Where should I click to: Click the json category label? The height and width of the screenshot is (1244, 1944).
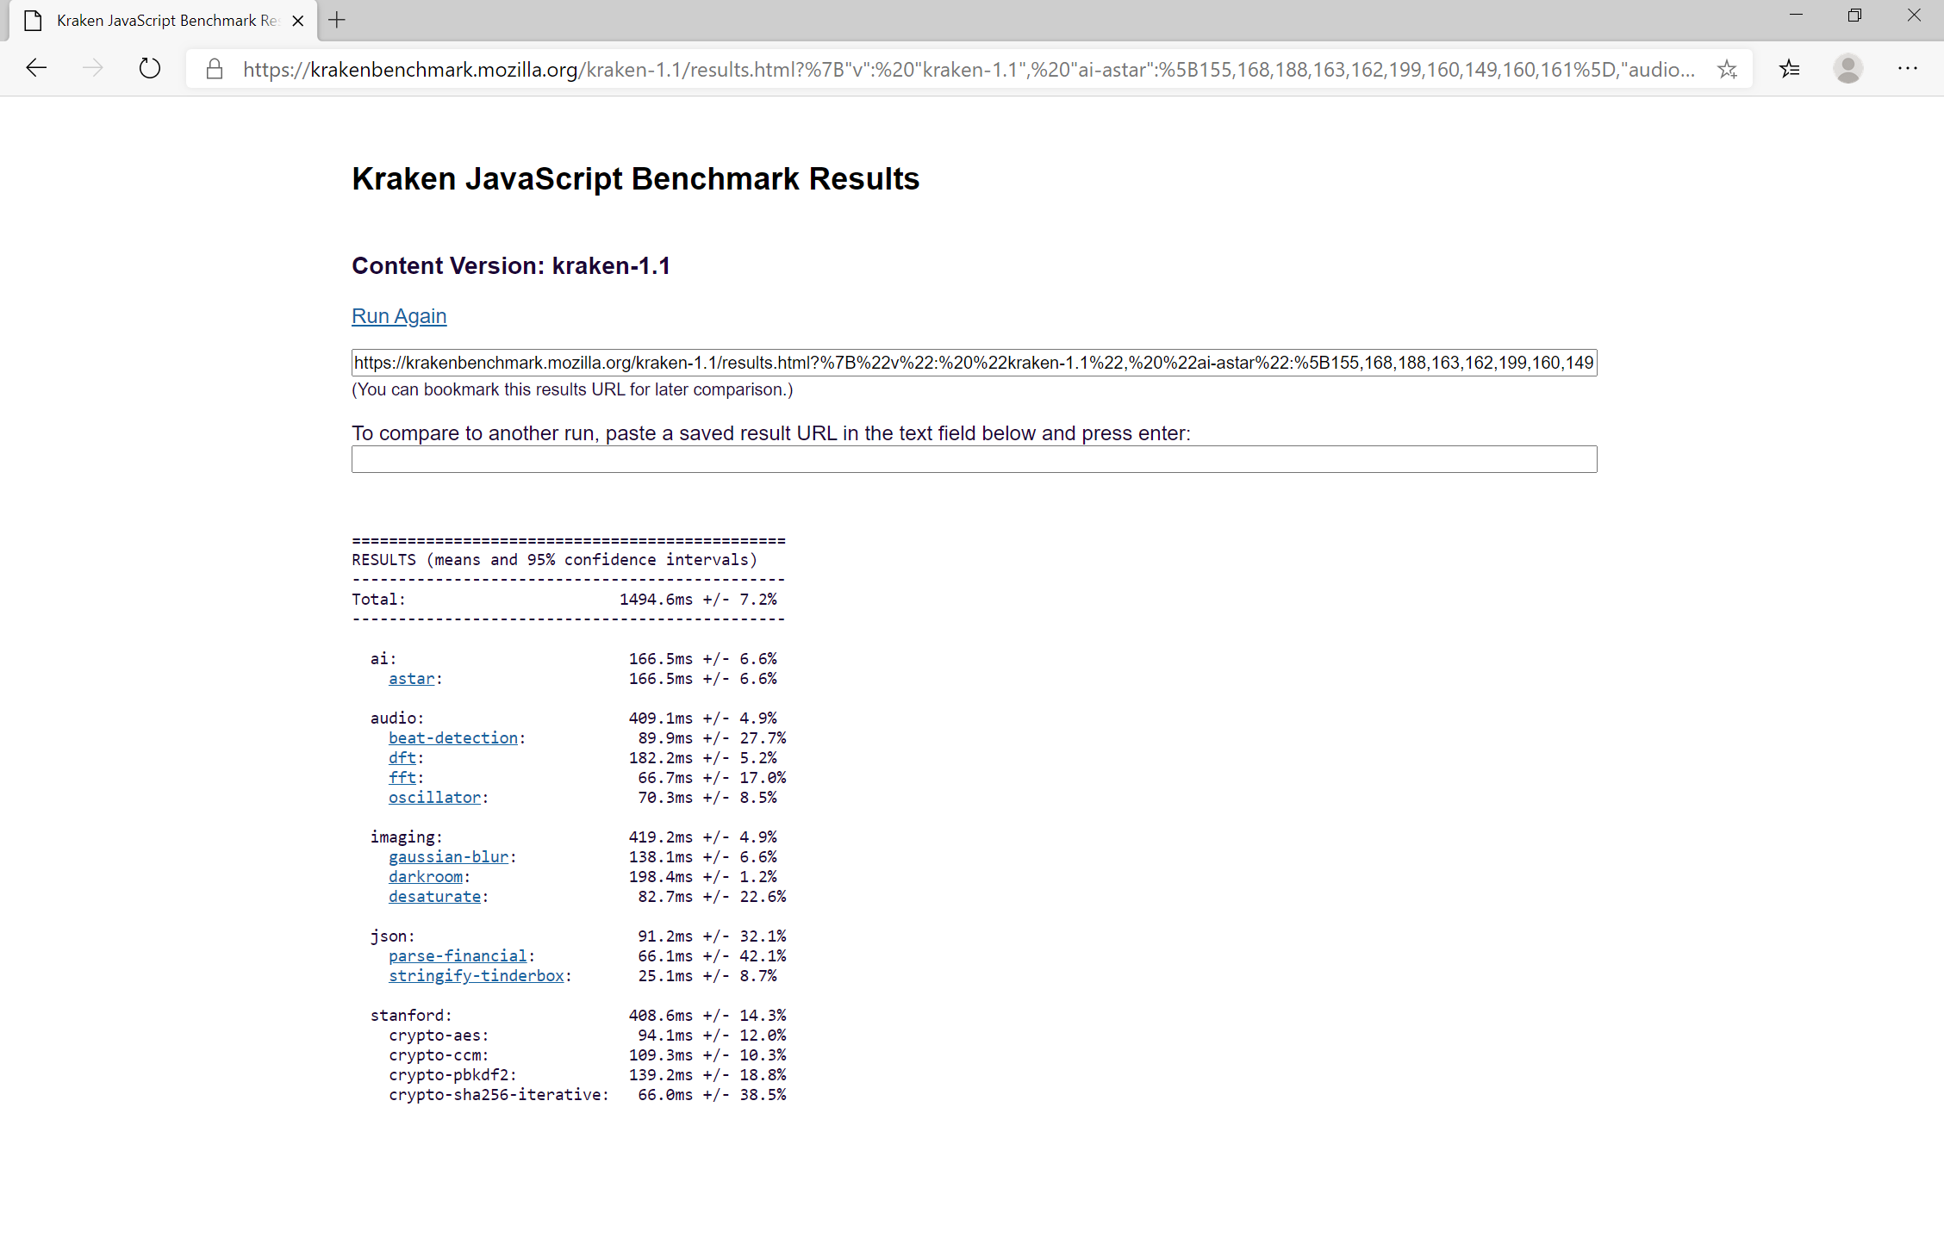click(x=393, y=936)
